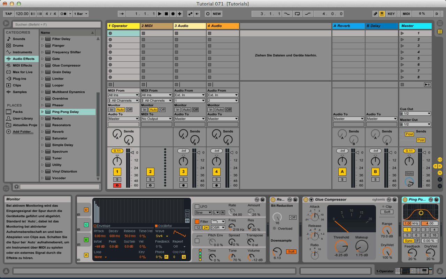Select the A Reverb return track header
Viewport: 446px width, 279px height.
(x=348, y=26)
